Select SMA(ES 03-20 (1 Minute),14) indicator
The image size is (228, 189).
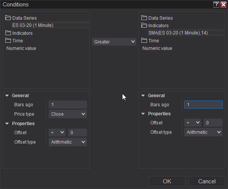coord(178,33)
